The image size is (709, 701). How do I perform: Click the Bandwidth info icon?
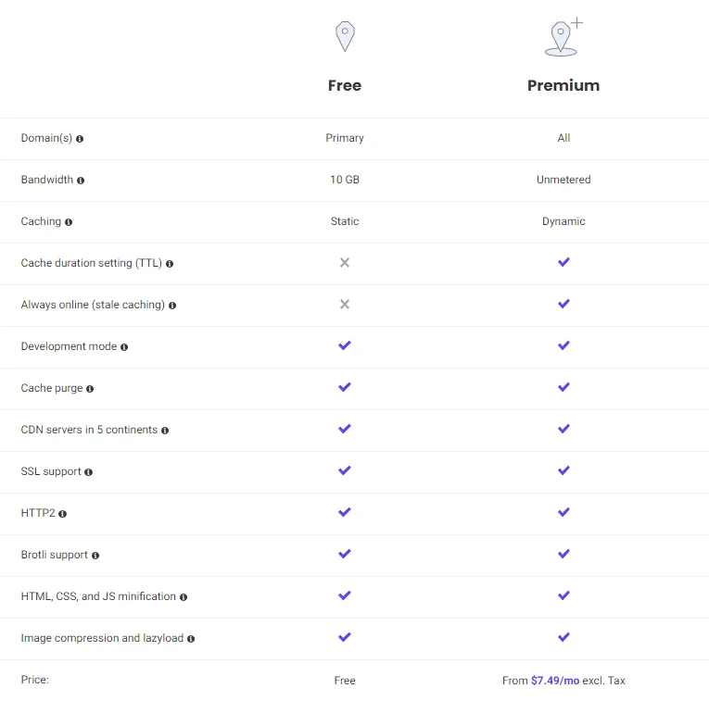pos(81,181)
